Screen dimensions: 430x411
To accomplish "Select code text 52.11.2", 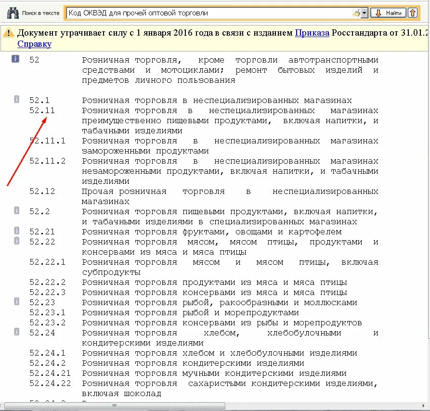I will click(x=48, y=161).
